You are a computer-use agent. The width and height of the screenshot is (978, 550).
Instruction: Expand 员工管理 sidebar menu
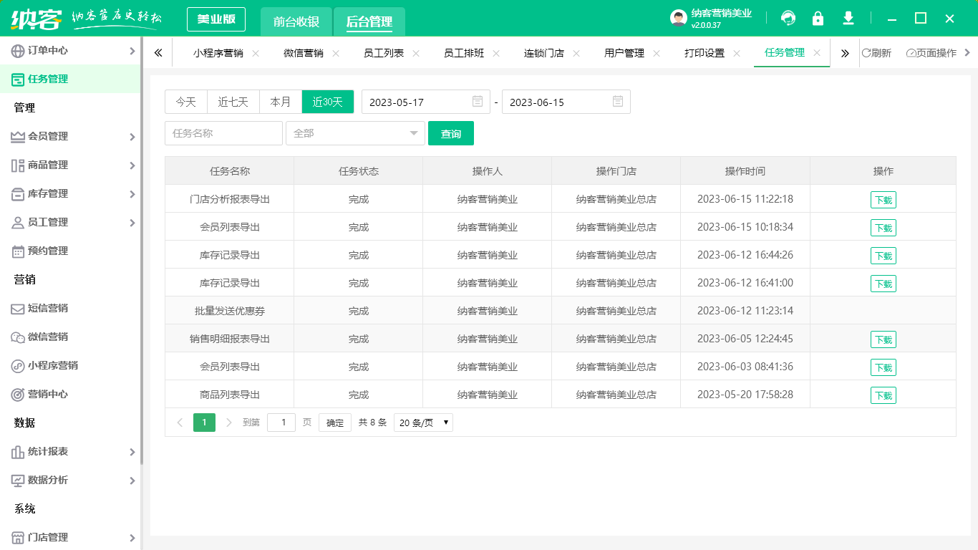(x=70, y=222)
